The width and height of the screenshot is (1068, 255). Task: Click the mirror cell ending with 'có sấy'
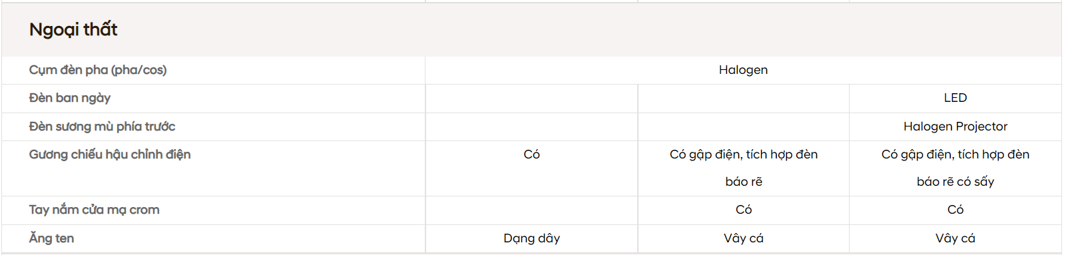pos(955,168)
